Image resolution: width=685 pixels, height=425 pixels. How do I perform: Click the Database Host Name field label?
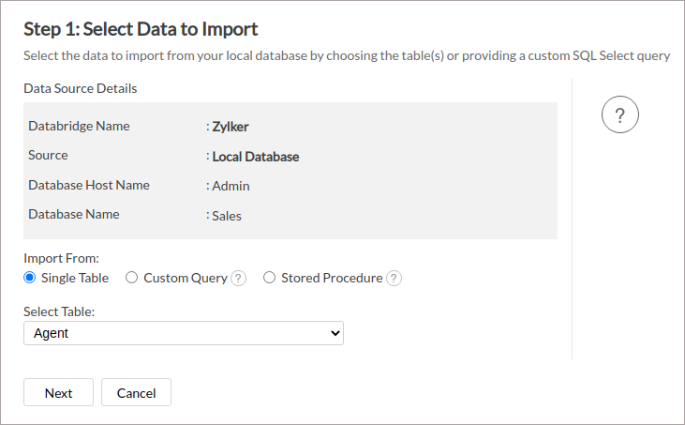pos(89,185)
